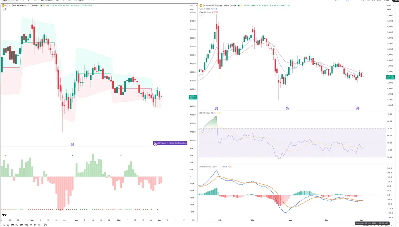The height and width of the screenshot is (227, 399).
Task: Select the 5Y time range
Action: (x=35, y=225)
